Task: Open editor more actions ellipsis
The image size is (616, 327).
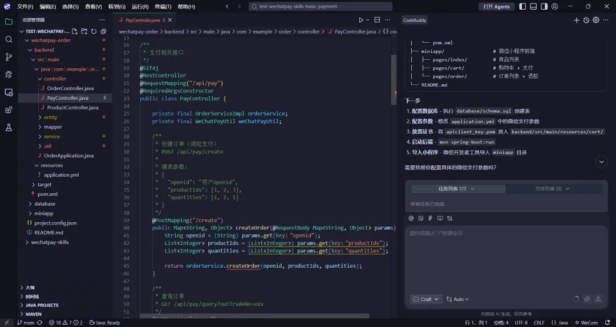Action: pos(387,20)
